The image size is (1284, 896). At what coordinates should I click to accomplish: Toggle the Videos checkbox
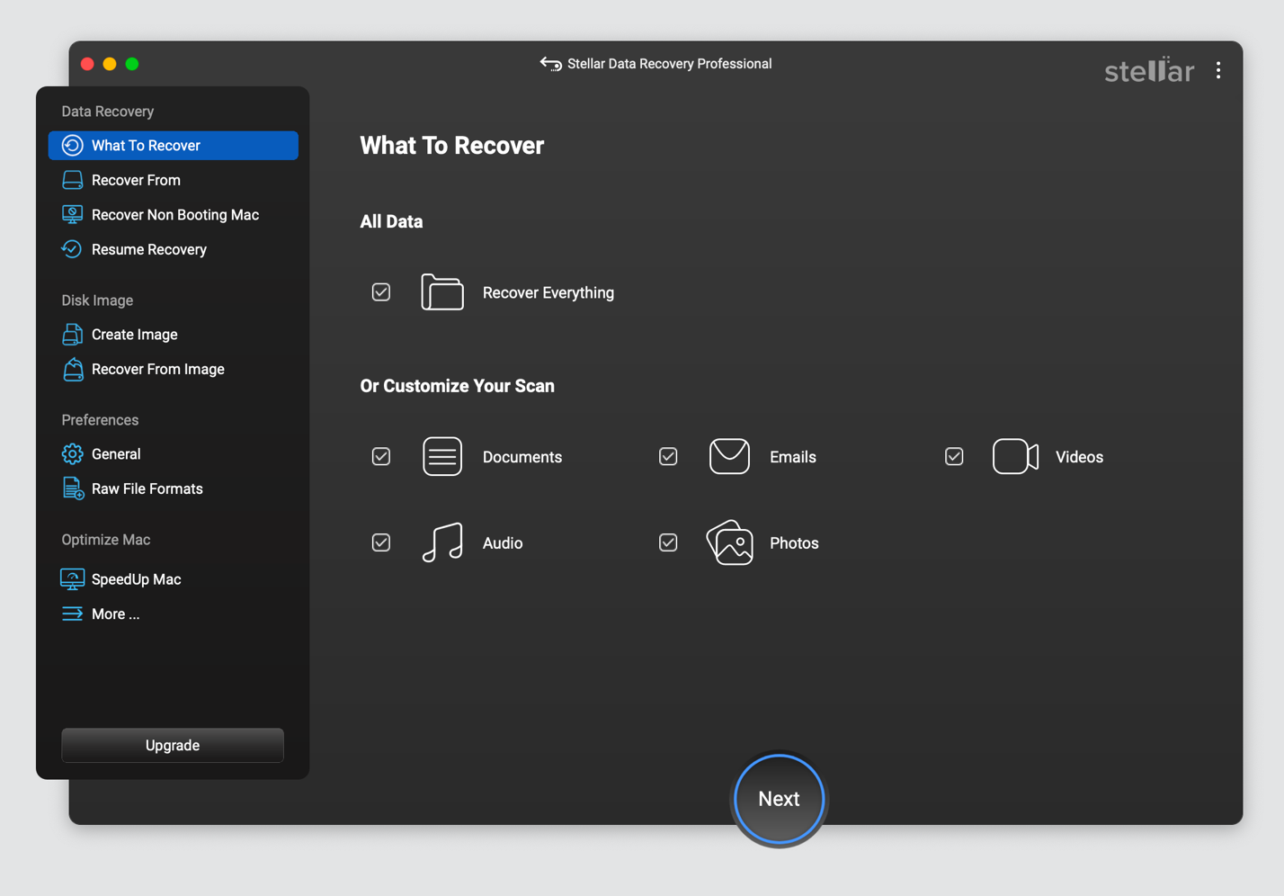tap(954, 457)
